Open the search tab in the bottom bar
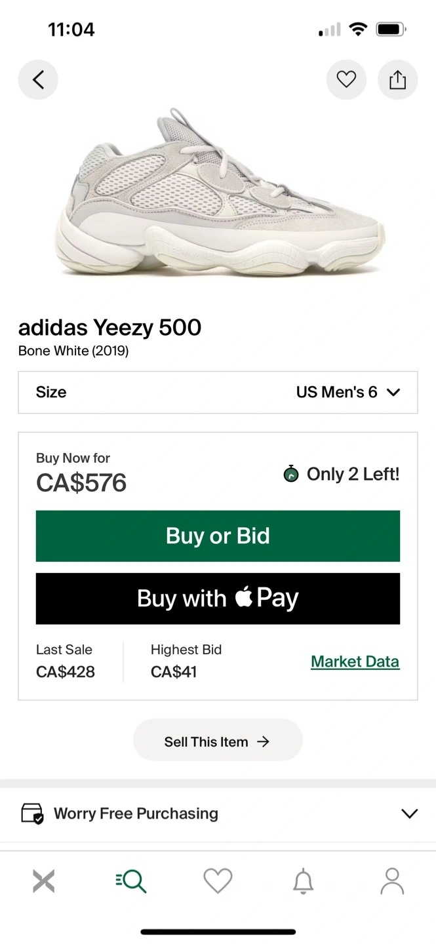This screenshot has height=944, width=436. [131, 881]
